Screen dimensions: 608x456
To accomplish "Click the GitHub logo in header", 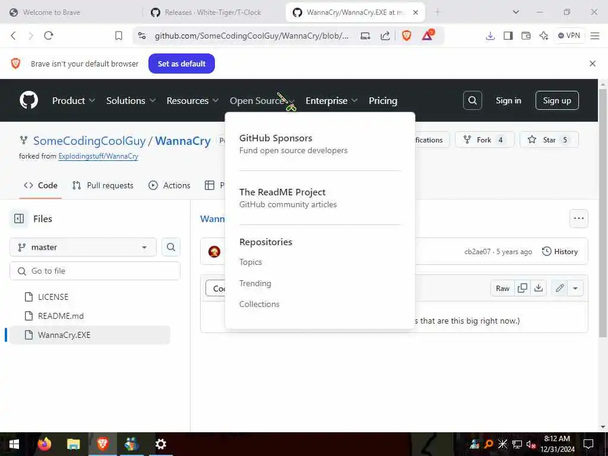I will 29,100.
